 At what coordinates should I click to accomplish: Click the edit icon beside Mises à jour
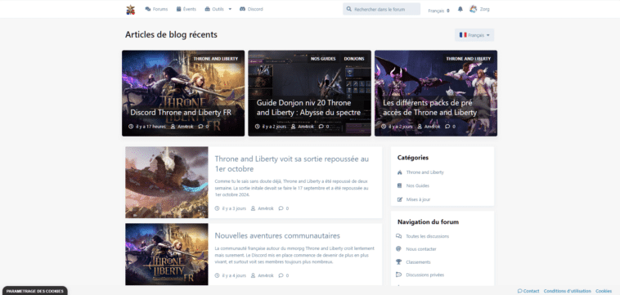coord(399,199)
